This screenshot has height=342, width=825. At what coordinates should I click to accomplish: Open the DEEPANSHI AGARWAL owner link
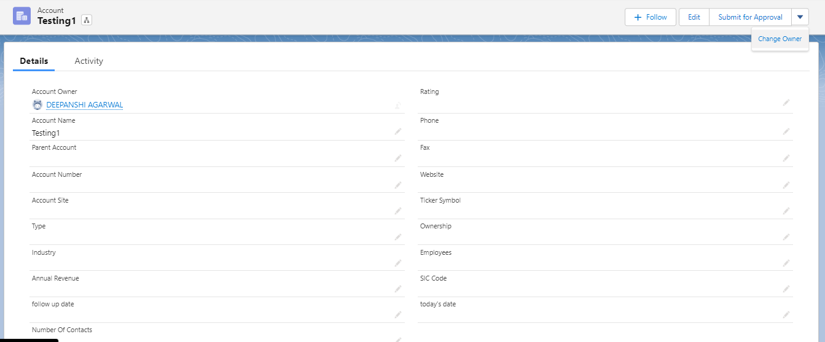(x=85, y=105)
